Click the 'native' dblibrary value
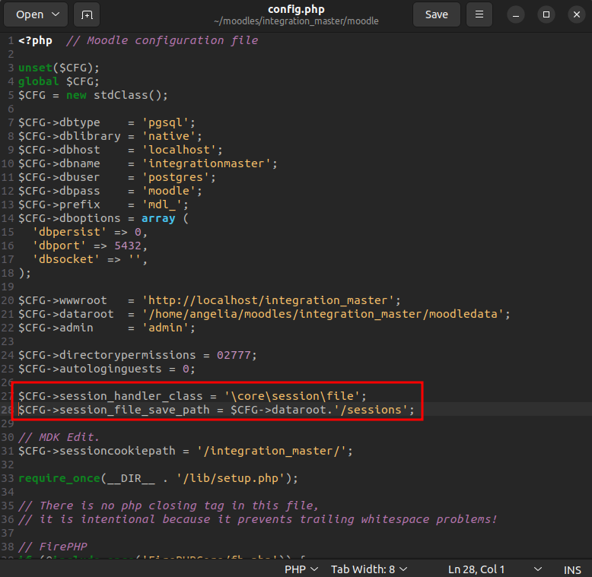592x577 pixels. click(x=169, y=136)
